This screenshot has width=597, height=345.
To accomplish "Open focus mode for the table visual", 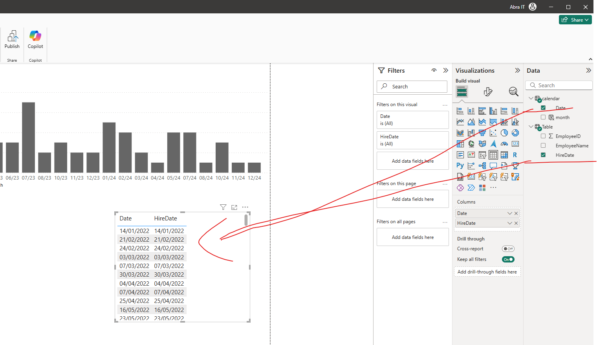I will [x=234, y=207].
